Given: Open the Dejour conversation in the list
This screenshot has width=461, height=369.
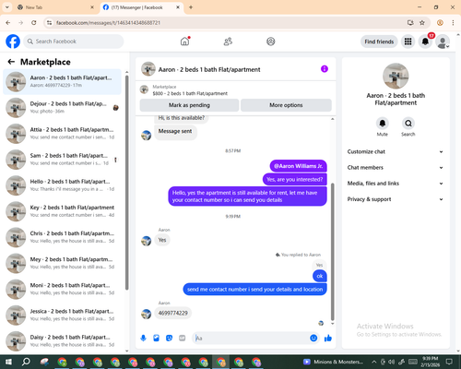Looking at the screenshot, I should (63, 108).
